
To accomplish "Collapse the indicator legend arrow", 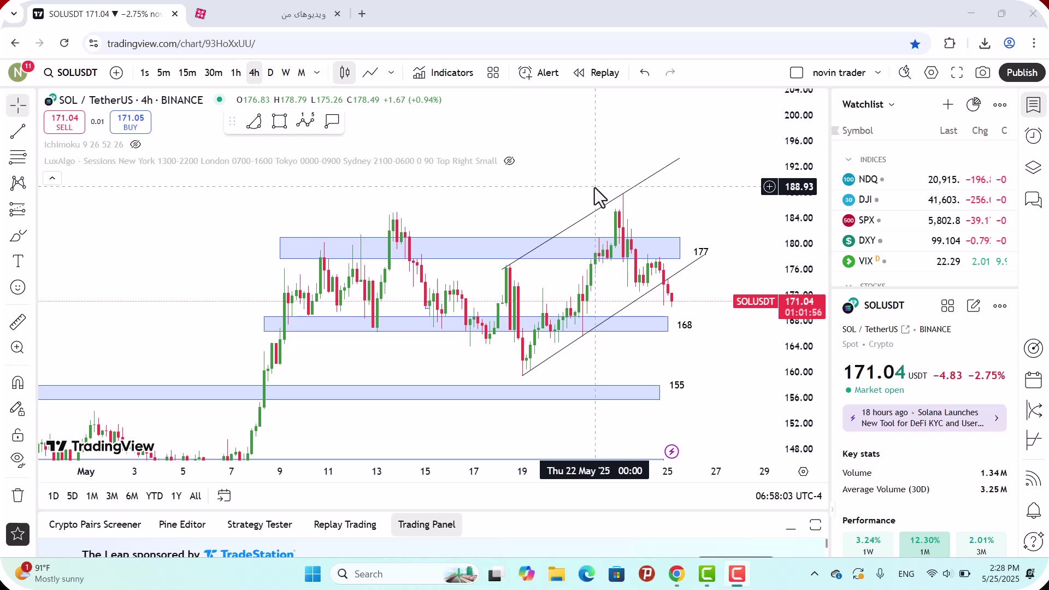I will click(x=52, y=178).
